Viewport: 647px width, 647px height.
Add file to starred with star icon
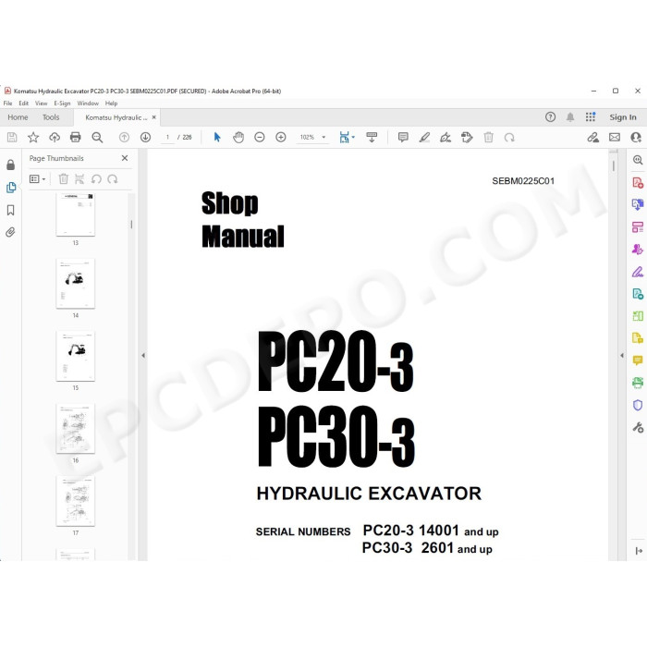[x=33, y=138]
